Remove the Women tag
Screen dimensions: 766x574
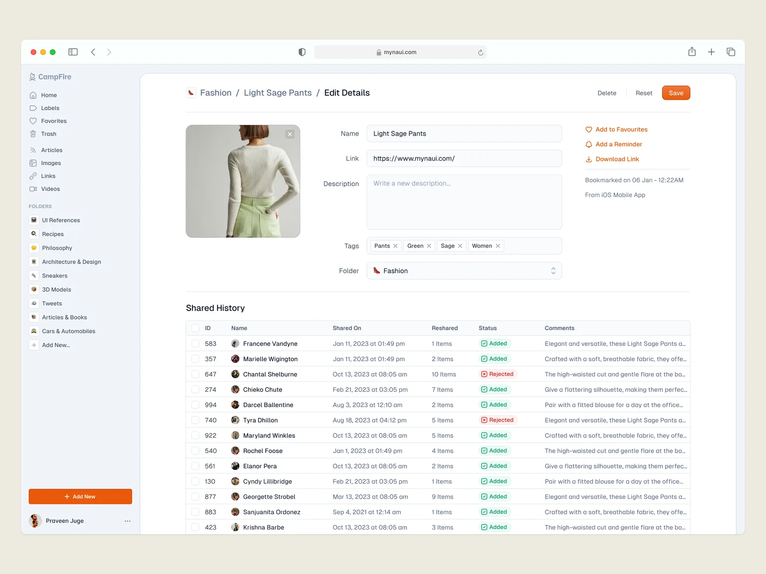coord(498,246)
